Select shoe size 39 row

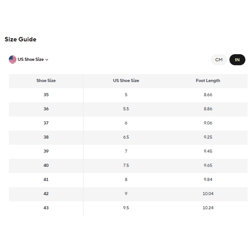point(46,151)
